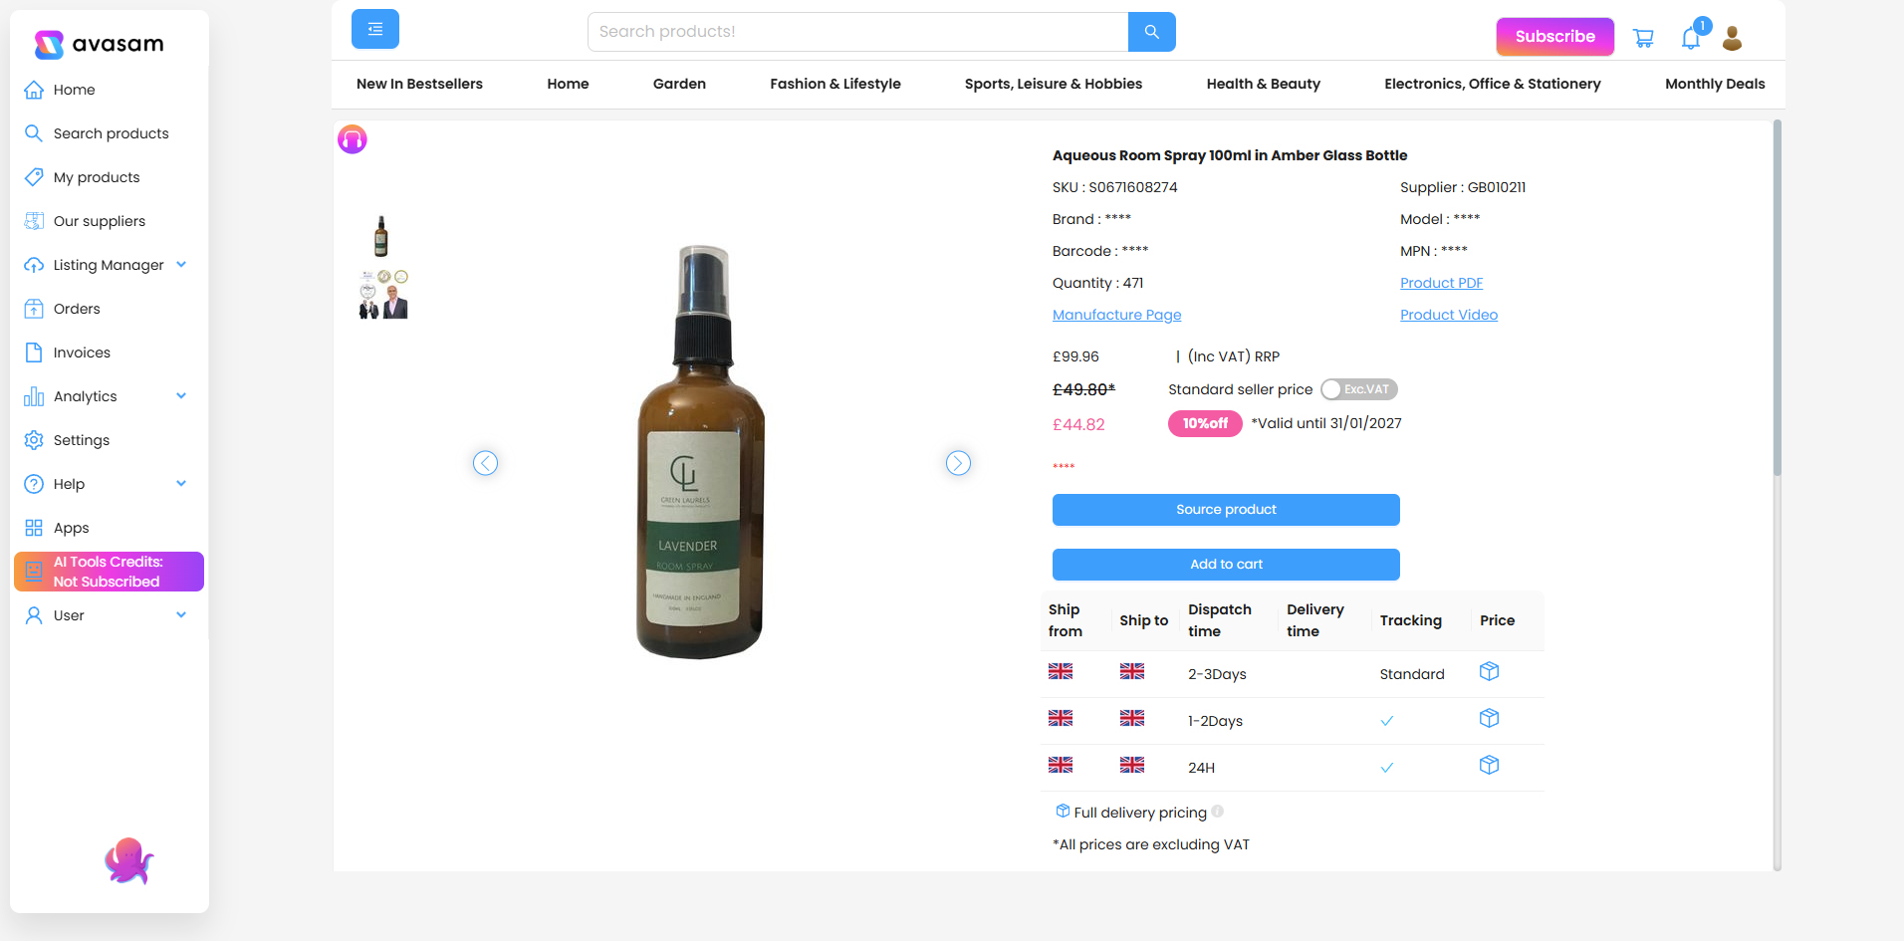Expand the Listing Manager menu
Image resolution: width=1904 pixels, height=941 pixels.
click(x=181, y=264)
